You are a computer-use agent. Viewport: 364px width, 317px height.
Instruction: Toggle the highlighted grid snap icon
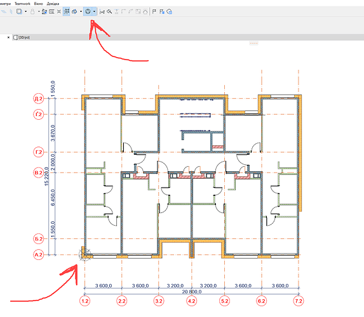[x=67, y=11]
